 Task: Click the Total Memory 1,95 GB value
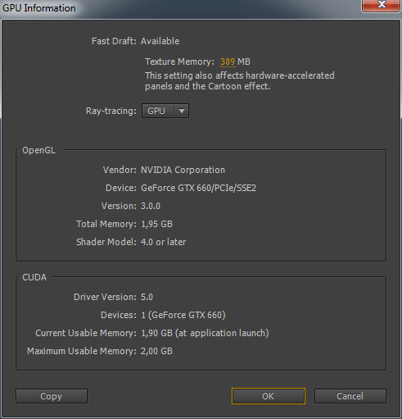tap(156, 224)
